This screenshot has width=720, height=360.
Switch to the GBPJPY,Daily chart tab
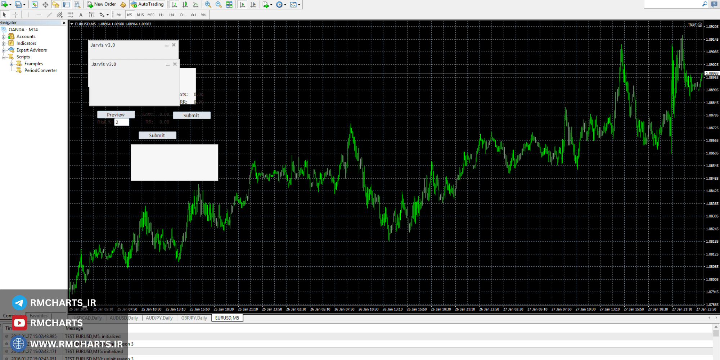194,318
